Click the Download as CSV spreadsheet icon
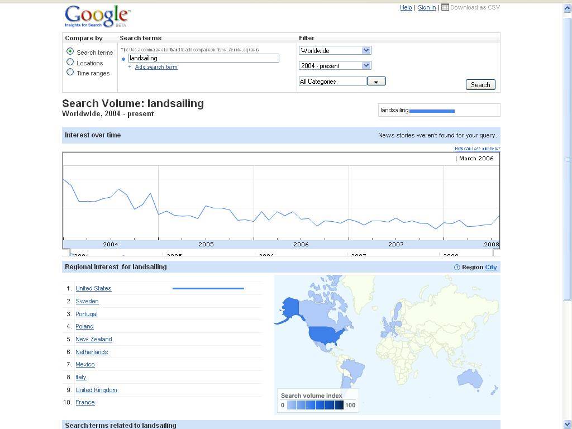Image resolution: width=572 pixels, height=429 pixels. click(445, 7)
